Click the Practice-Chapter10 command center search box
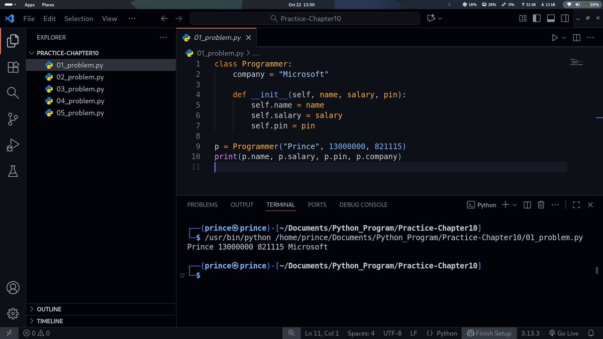 coord(304,18)
